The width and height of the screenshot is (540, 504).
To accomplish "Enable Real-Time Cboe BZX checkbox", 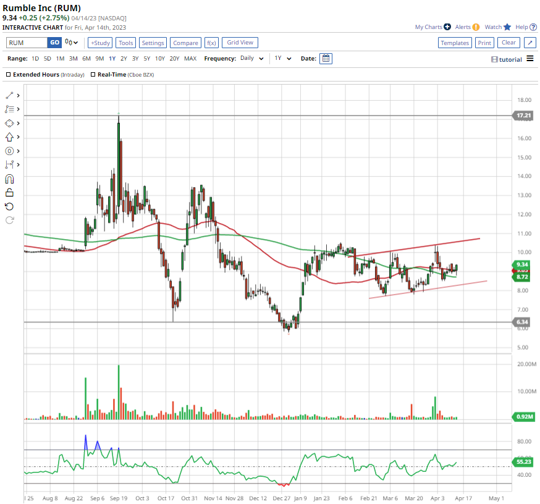I will point(93,74).
